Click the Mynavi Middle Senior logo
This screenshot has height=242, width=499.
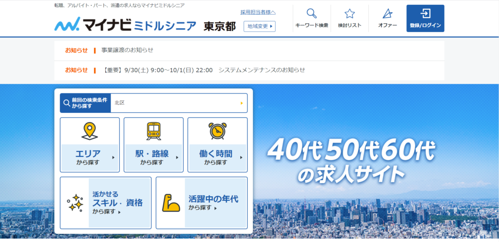(x=125, y=25)
